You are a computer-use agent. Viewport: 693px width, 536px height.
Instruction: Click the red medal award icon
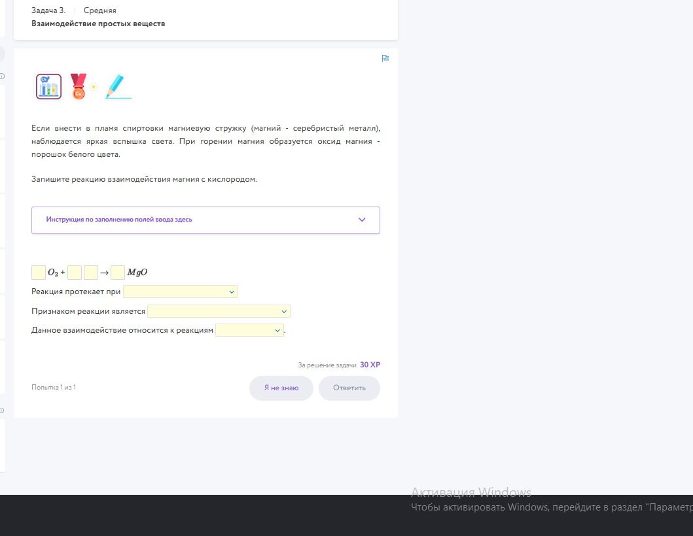point(79,86)
